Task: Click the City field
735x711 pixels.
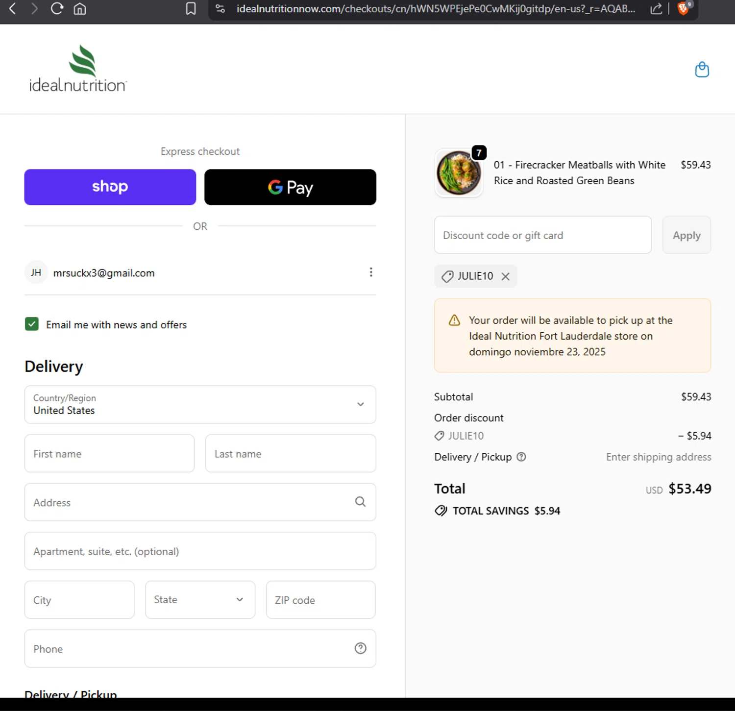Action: point(79,600)
